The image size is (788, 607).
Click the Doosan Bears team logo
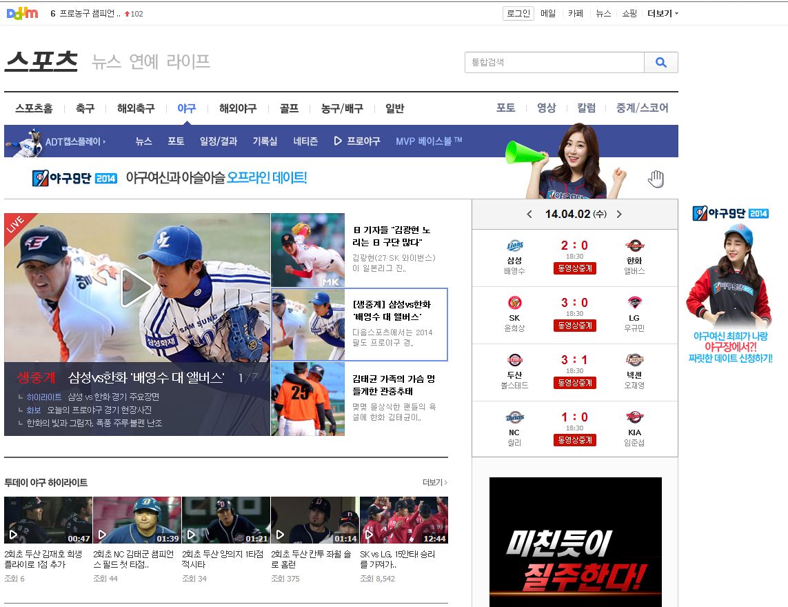coord(514,360)
